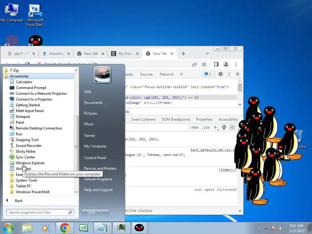Open Notepad
The width and height of the screenshot is (312, 234).
(x=23, y=116)
